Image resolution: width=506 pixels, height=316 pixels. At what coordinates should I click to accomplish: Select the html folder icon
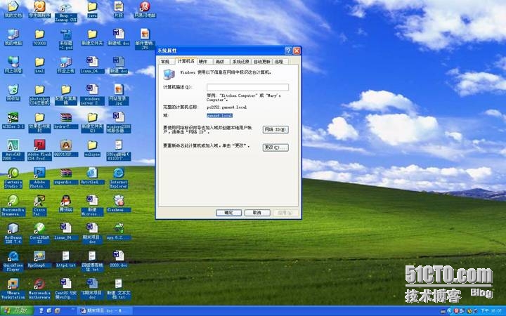click(x=39, y=65)
